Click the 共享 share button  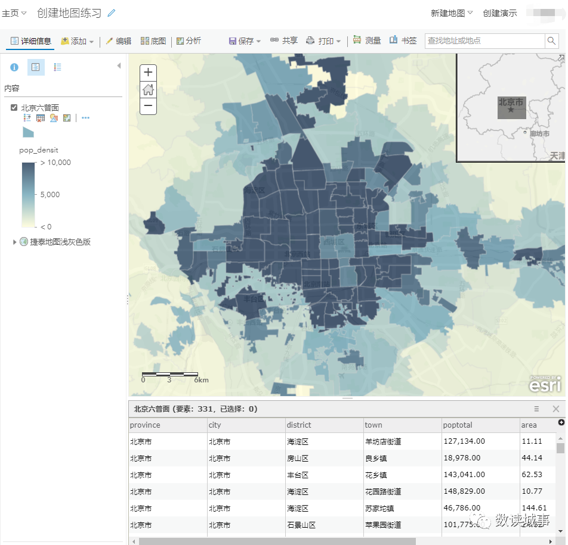pos(284,41)
